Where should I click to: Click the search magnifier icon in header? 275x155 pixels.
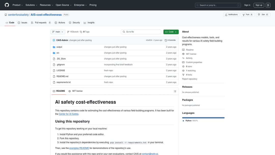[198, 5]
